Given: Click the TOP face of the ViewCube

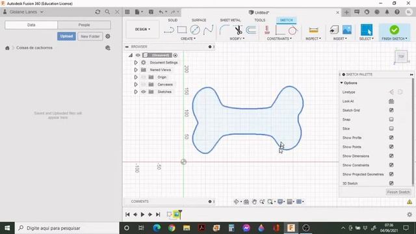Looking at the screenshot, I should [401, 57].
